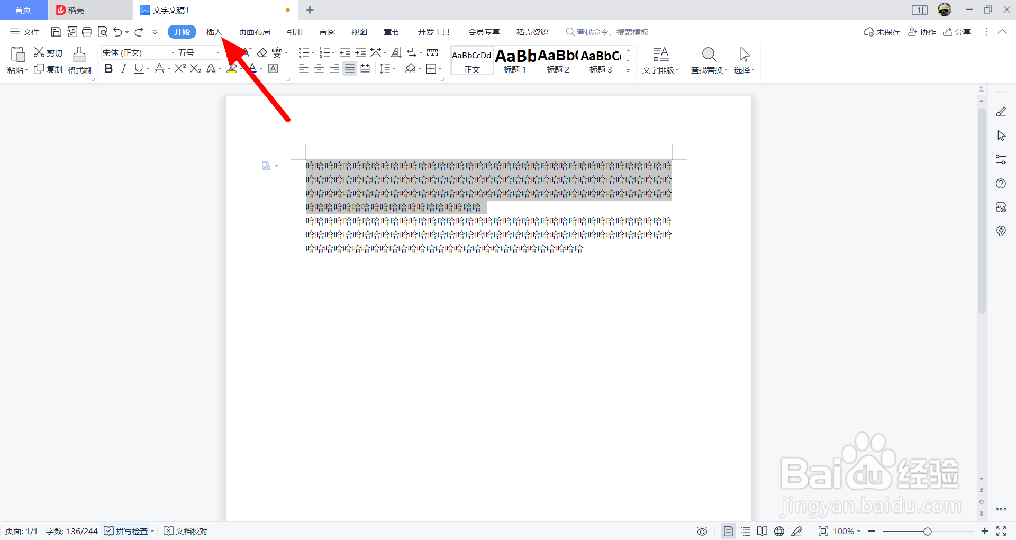
Task: Toggle Superscript formatting
Action: click(x=180, y=69)
